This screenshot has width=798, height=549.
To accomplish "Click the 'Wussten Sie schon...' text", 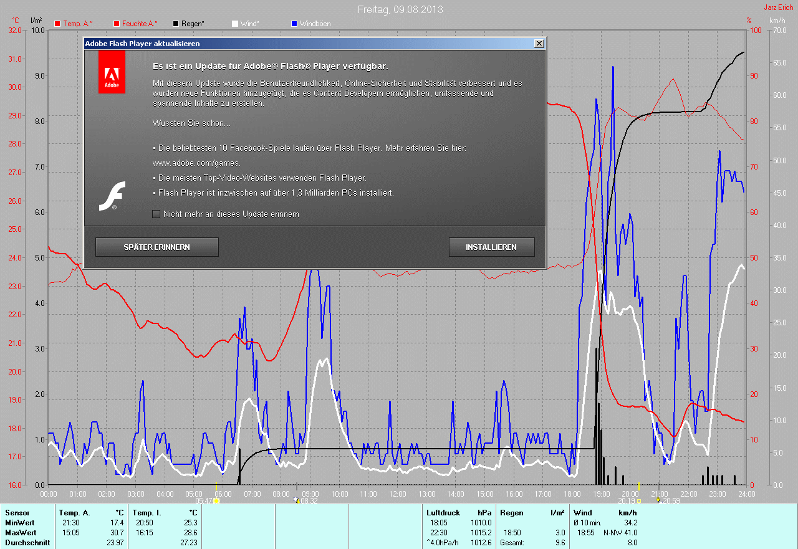I will tap(191, 123).
